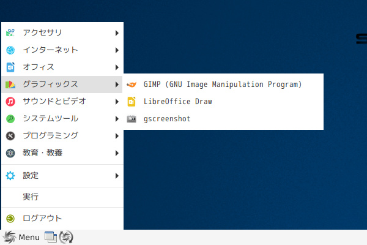Open the アクセサリ menu category
Screen dimensions: 367x245
62,33
